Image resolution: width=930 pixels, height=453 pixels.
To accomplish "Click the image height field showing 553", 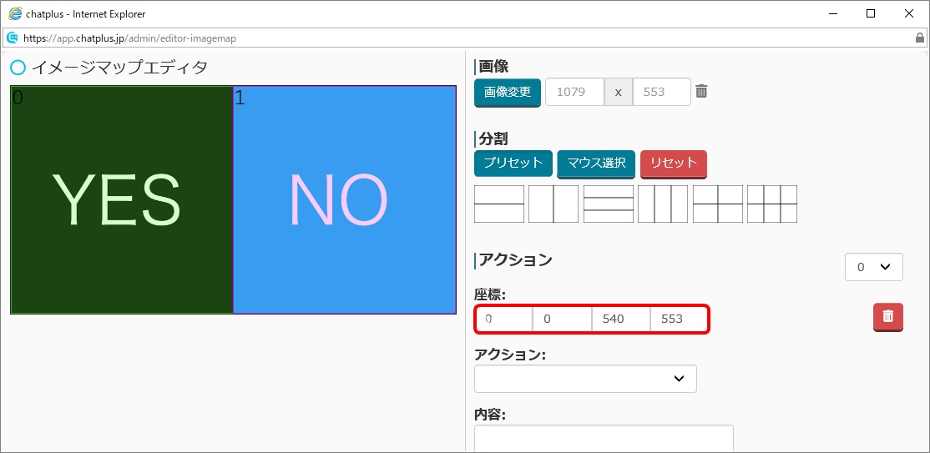I will (x=662, y=92).
